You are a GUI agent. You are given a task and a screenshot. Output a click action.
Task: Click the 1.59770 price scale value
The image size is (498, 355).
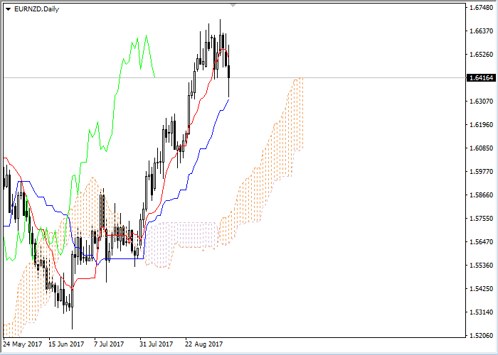click(481, 172)
